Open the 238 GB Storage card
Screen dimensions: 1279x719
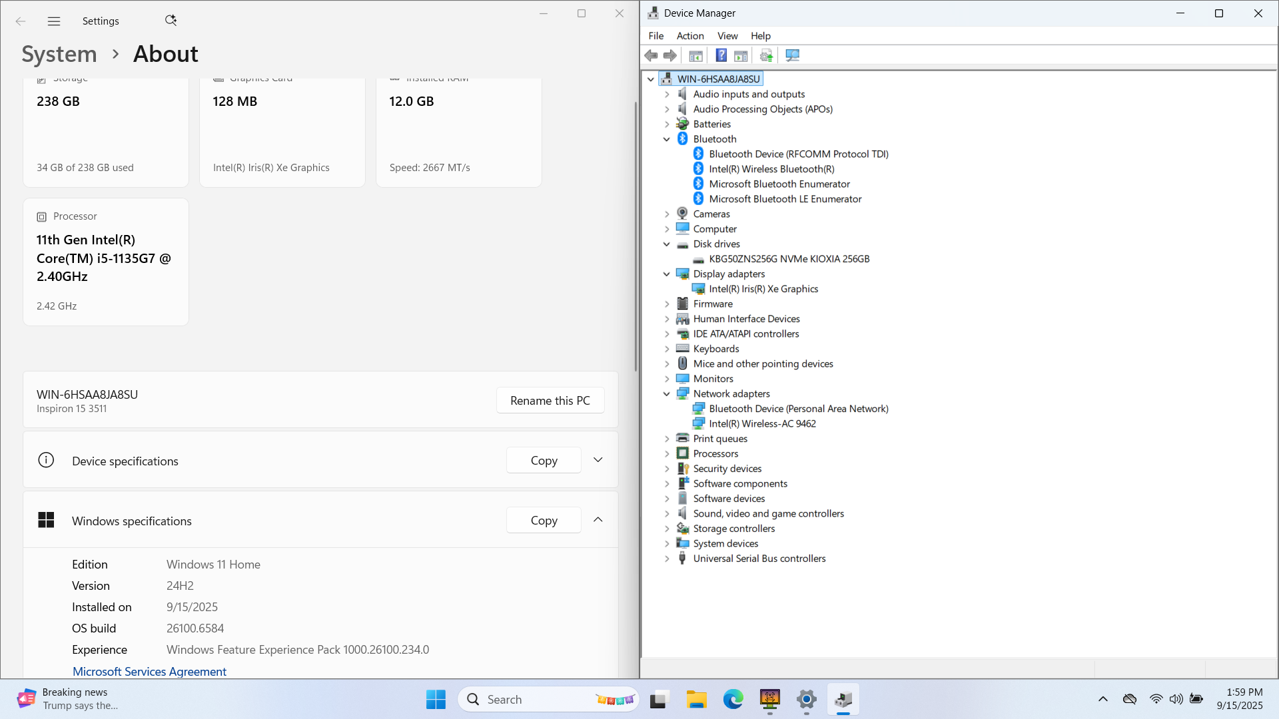pyautogui.click(x=106, y=132)
